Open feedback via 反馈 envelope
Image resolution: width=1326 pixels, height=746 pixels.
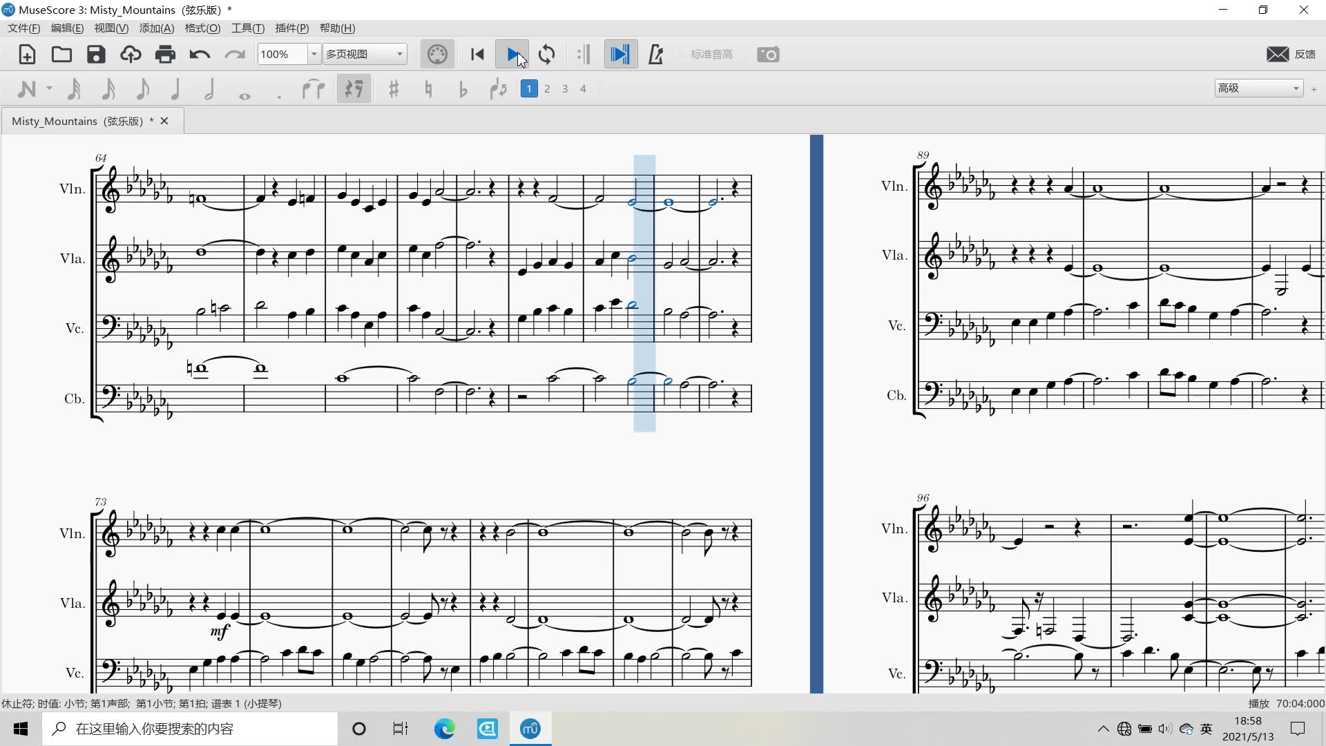click(x=1291, y=55)
